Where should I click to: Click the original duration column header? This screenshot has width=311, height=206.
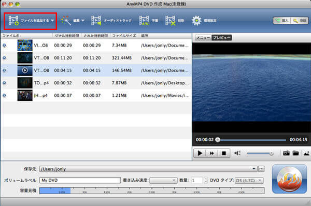click(x=67, y=36)
